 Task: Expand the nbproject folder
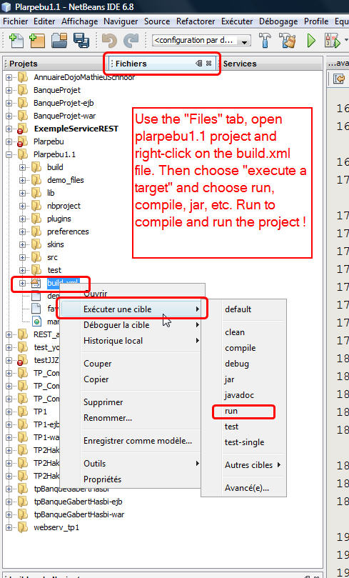click(x=22, y=206)
